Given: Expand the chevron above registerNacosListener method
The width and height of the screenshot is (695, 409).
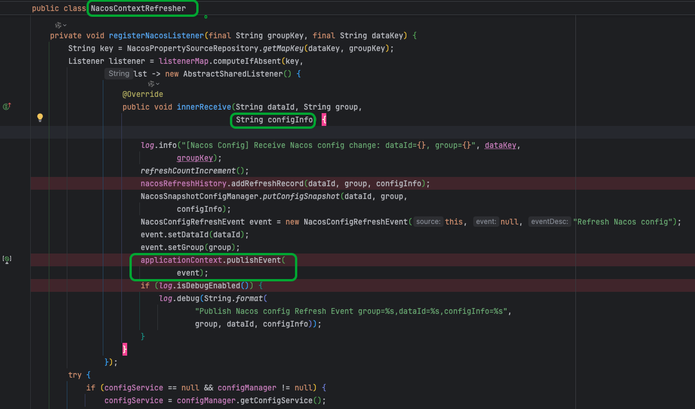Looking at the screenshot, I should tap(64, 25).
